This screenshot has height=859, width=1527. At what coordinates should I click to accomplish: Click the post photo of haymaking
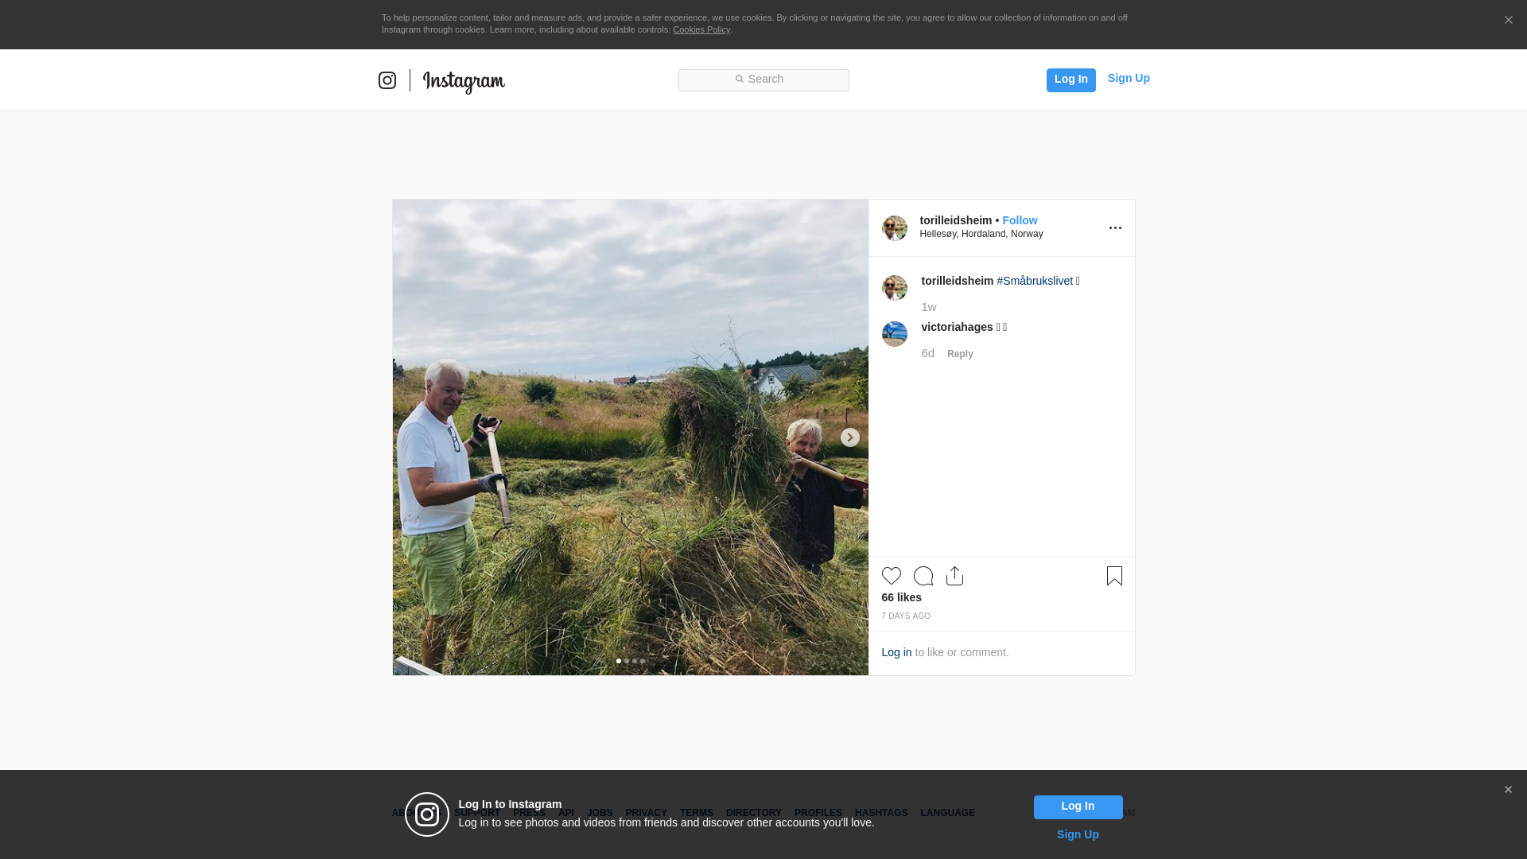[631, 437]
